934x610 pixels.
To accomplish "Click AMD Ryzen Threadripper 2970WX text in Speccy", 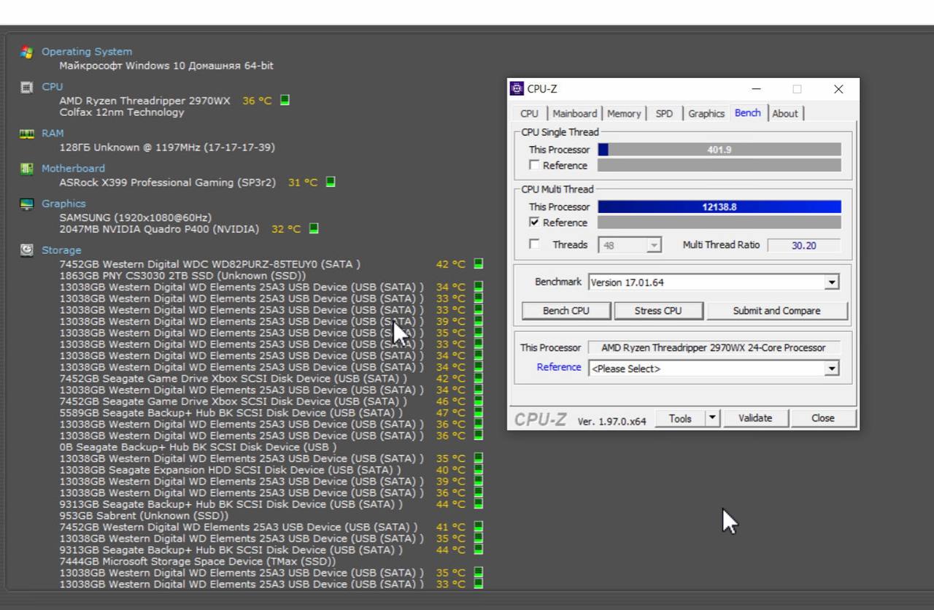I will [144, 101].
